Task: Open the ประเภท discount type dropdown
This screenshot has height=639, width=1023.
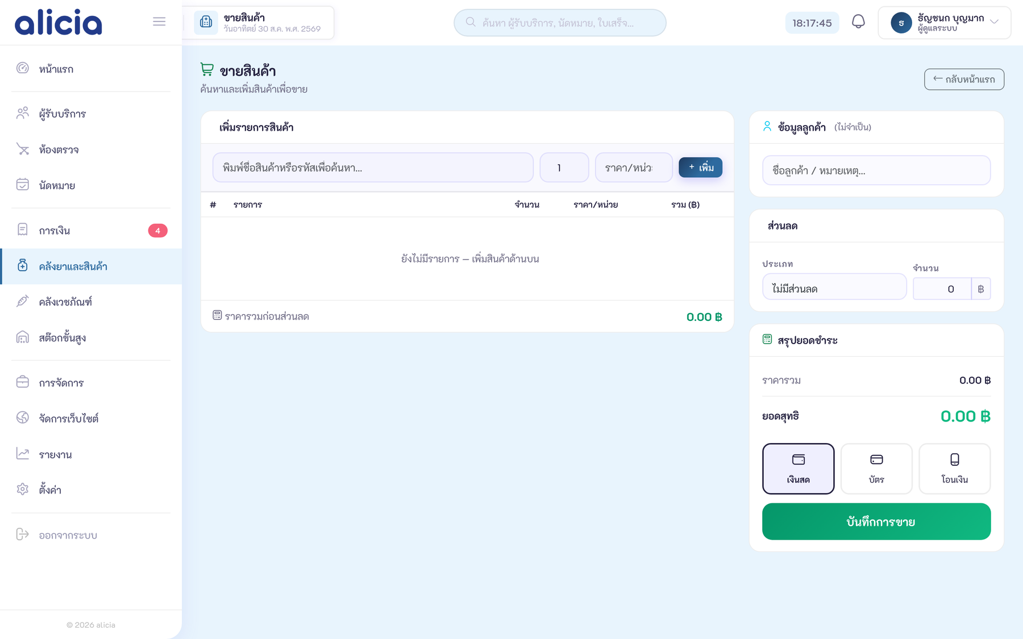Action: pyautogui.click(x=834, y=287)
